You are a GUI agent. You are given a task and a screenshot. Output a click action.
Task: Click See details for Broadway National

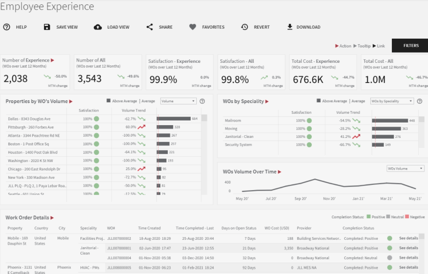[x=408, y=248]
